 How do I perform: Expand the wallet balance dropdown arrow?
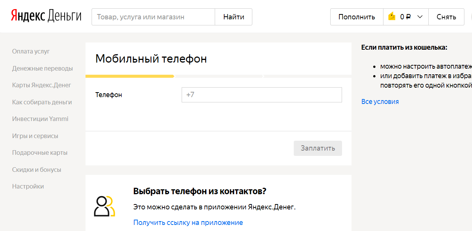pos(420,17)
